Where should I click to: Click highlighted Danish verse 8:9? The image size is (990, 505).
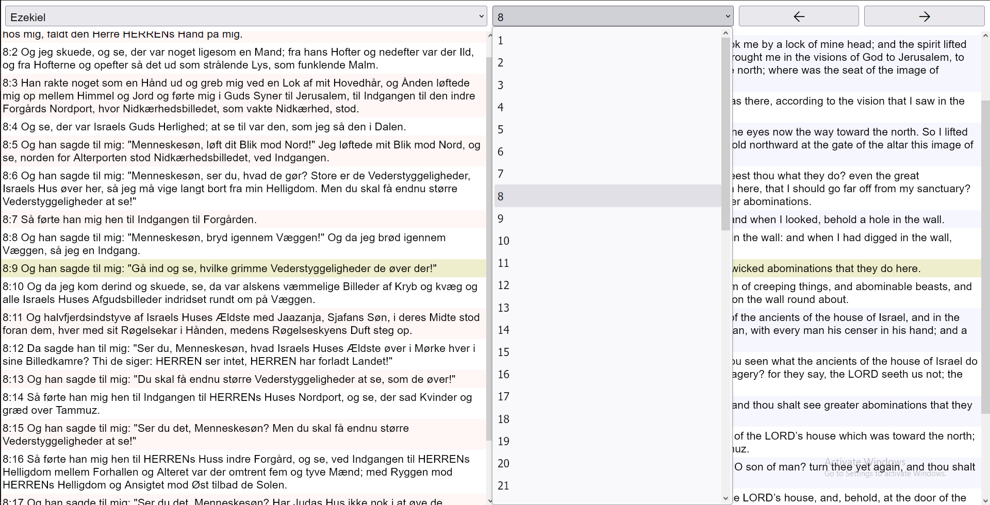(243, 268)
